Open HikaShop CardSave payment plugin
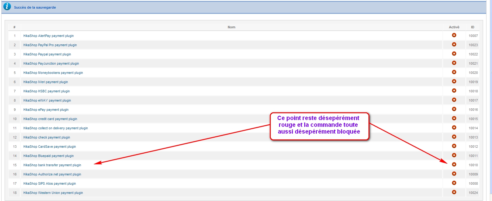The height and width of the screenshot is (201, 492). [49, 147]
